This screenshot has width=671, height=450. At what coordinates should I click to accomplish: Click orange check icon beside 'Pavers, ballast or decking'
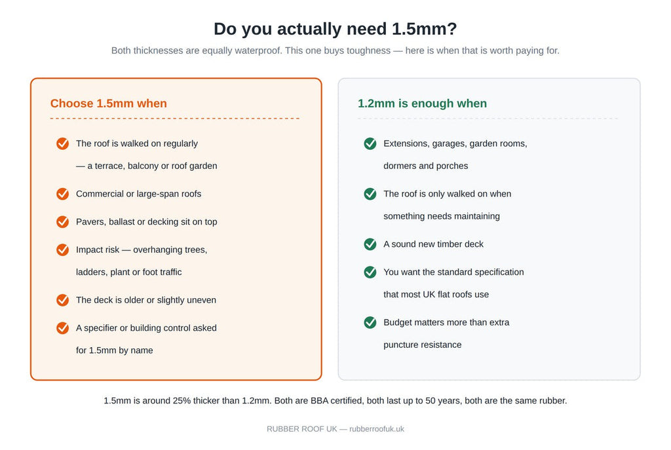62,222
